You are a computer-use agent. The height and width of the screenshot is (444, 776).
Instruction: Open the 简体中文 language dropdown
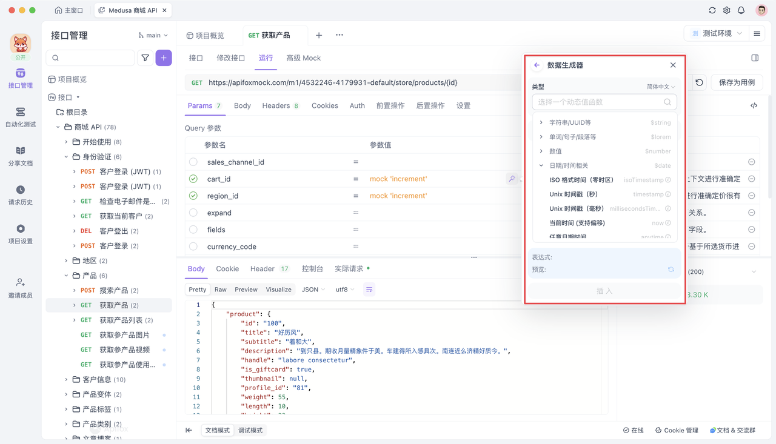[x=661, y=87]
